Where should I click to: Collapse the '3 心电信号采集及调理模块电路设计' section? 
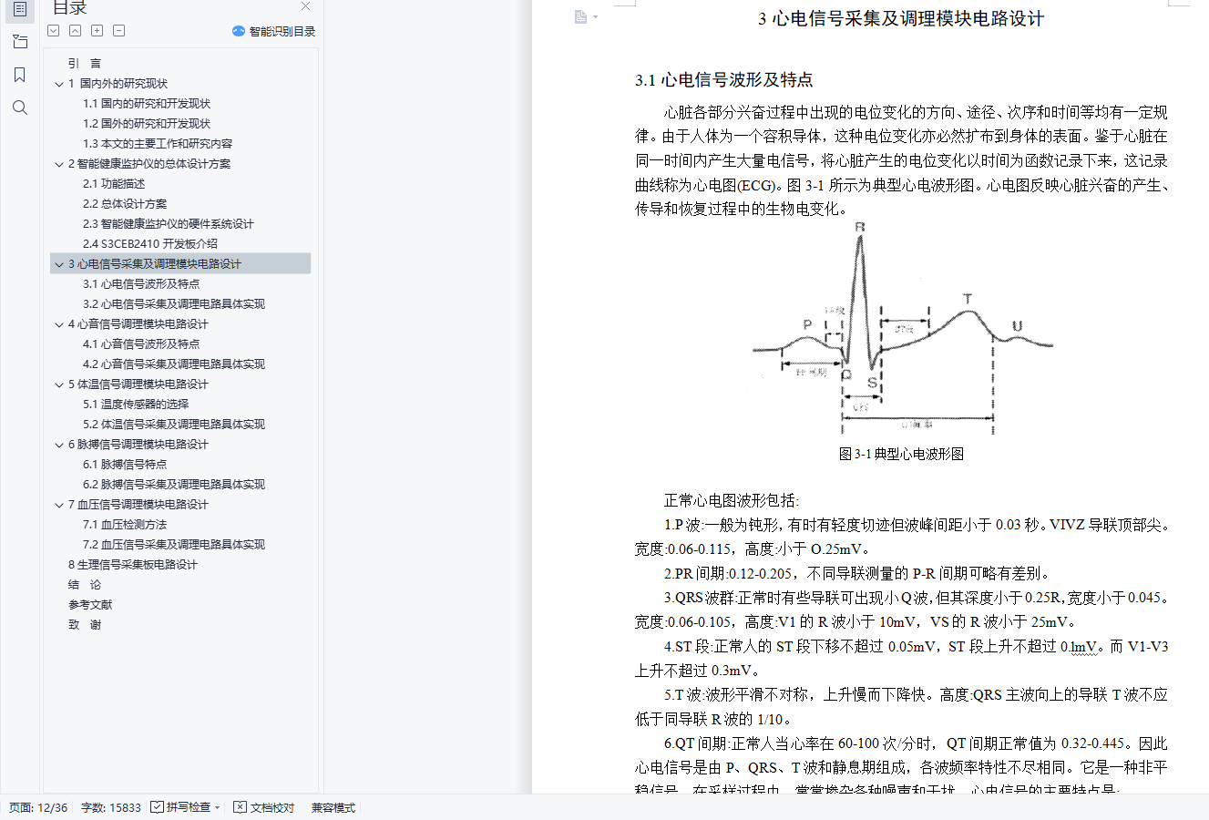point(59,264)
